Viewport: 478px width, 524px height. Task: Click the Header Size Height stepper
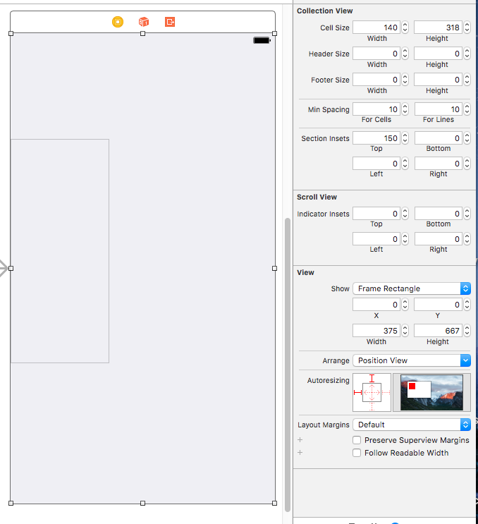[467, 54]
